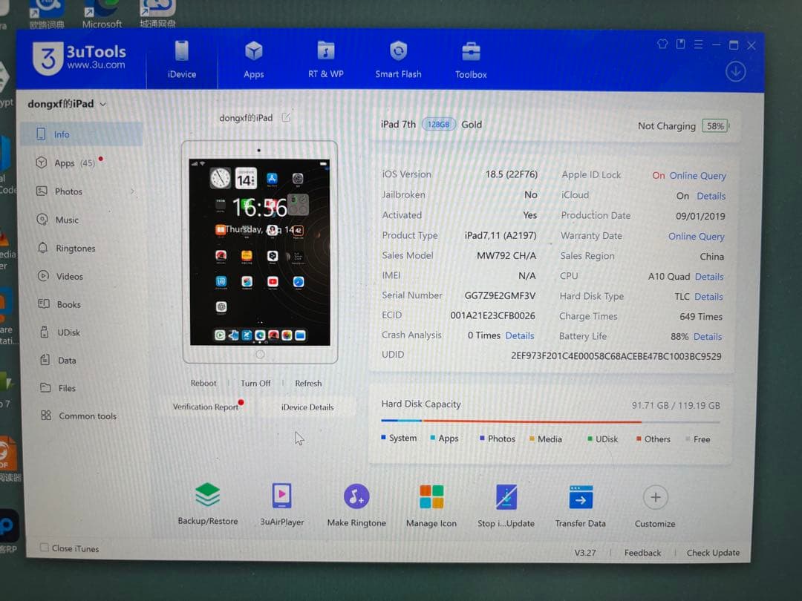Enable the Close iTunes checkbox
Image resolution: width=802 pixels, height=601 pixels.
(x=45, y=548)
